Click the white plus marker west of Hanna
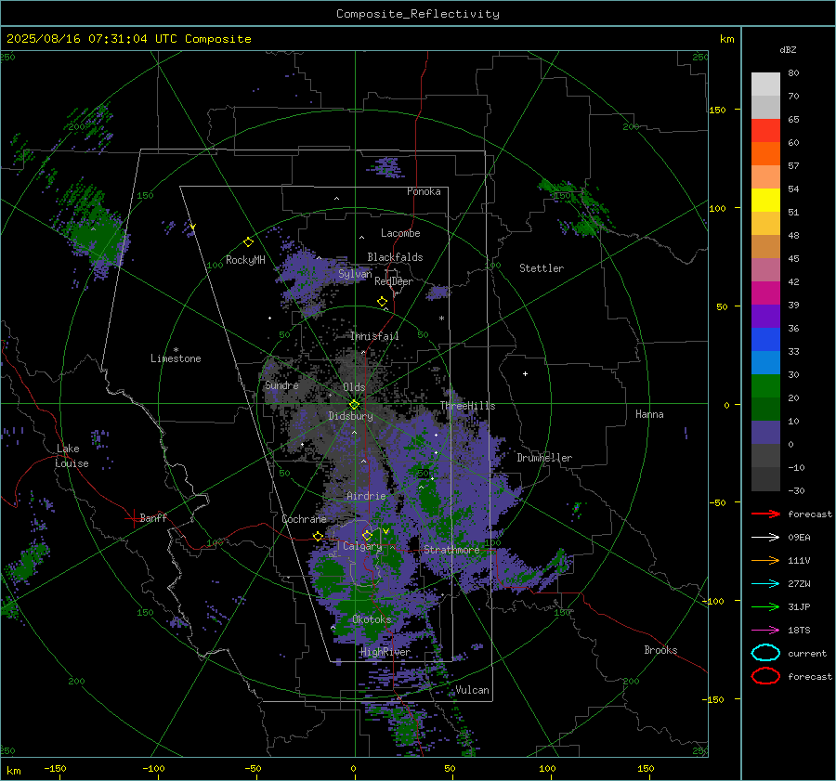Screen dimensions: 836x781 (525, 373)
